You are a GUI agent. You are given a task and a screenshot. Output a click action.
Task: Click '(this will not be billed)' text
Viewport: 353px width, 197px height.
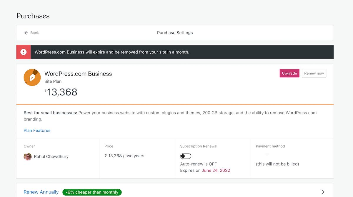click(x=277, y=164)
